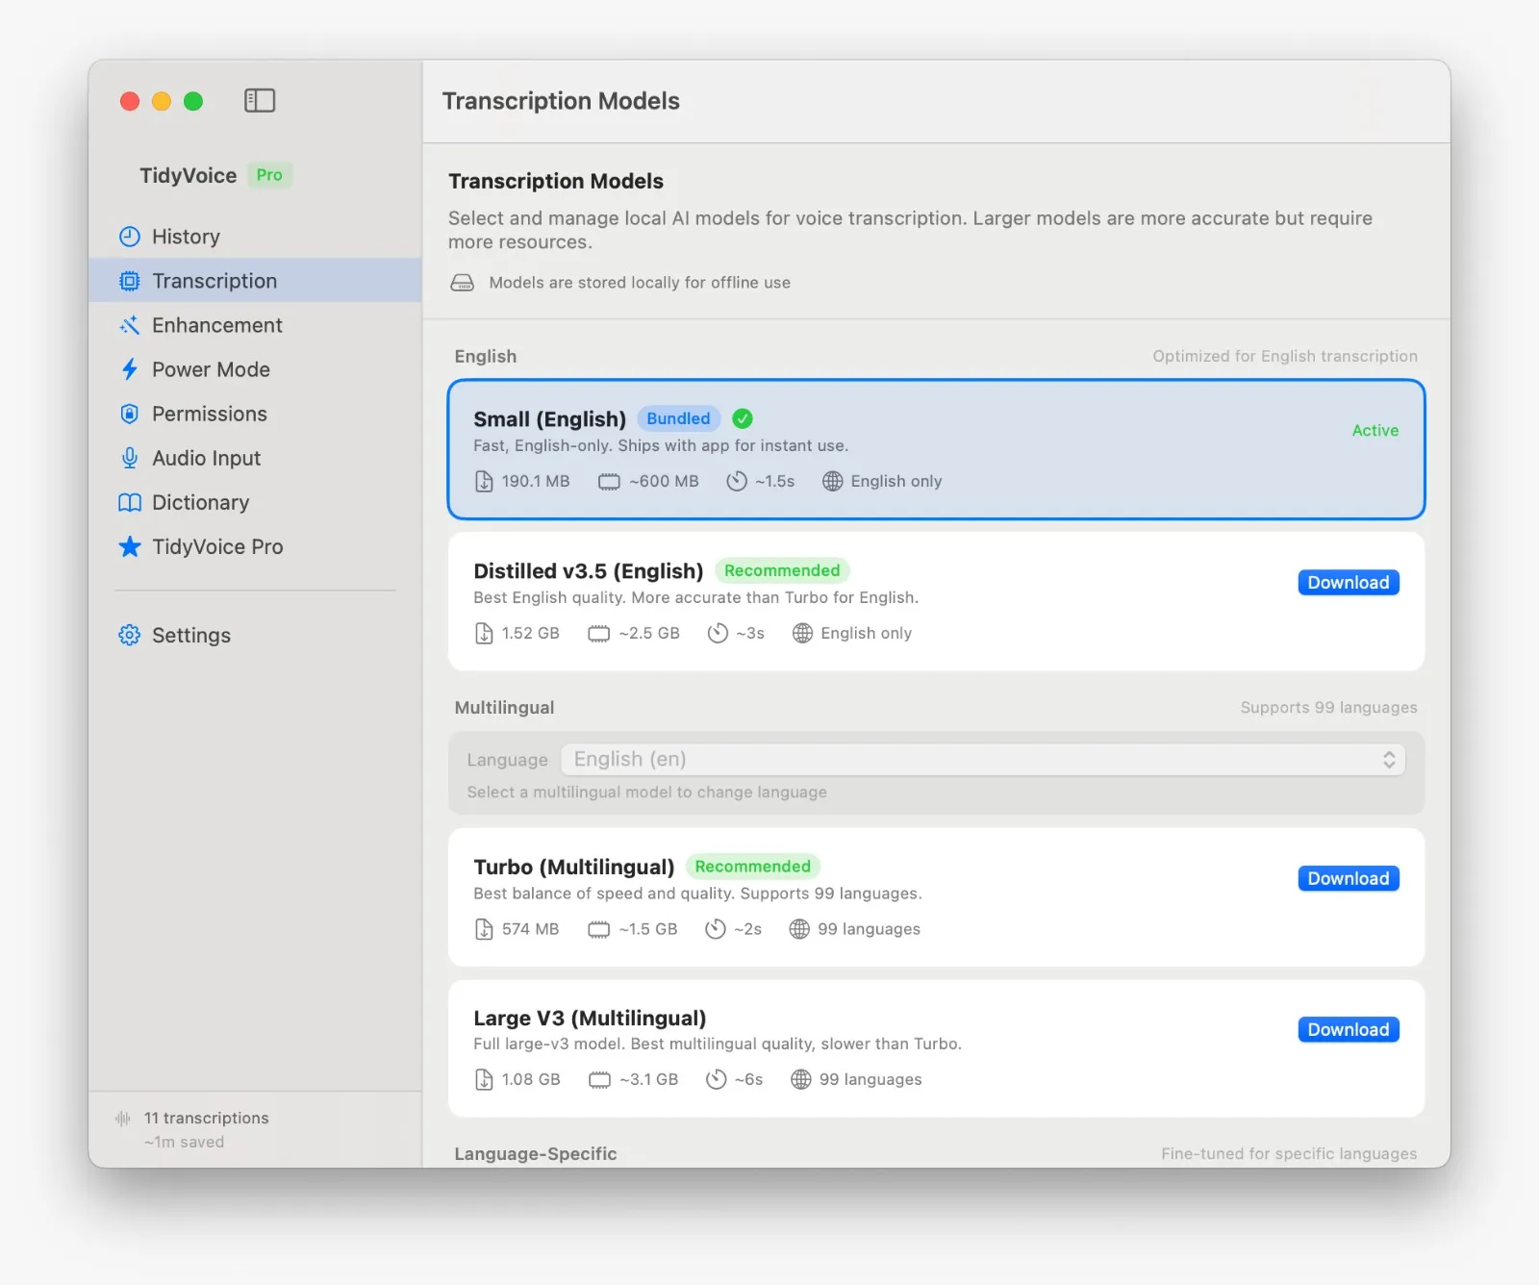Click the Bundled badge on Small (English)
Viewport: 1539px width, 1285px height.
(678, 418)
